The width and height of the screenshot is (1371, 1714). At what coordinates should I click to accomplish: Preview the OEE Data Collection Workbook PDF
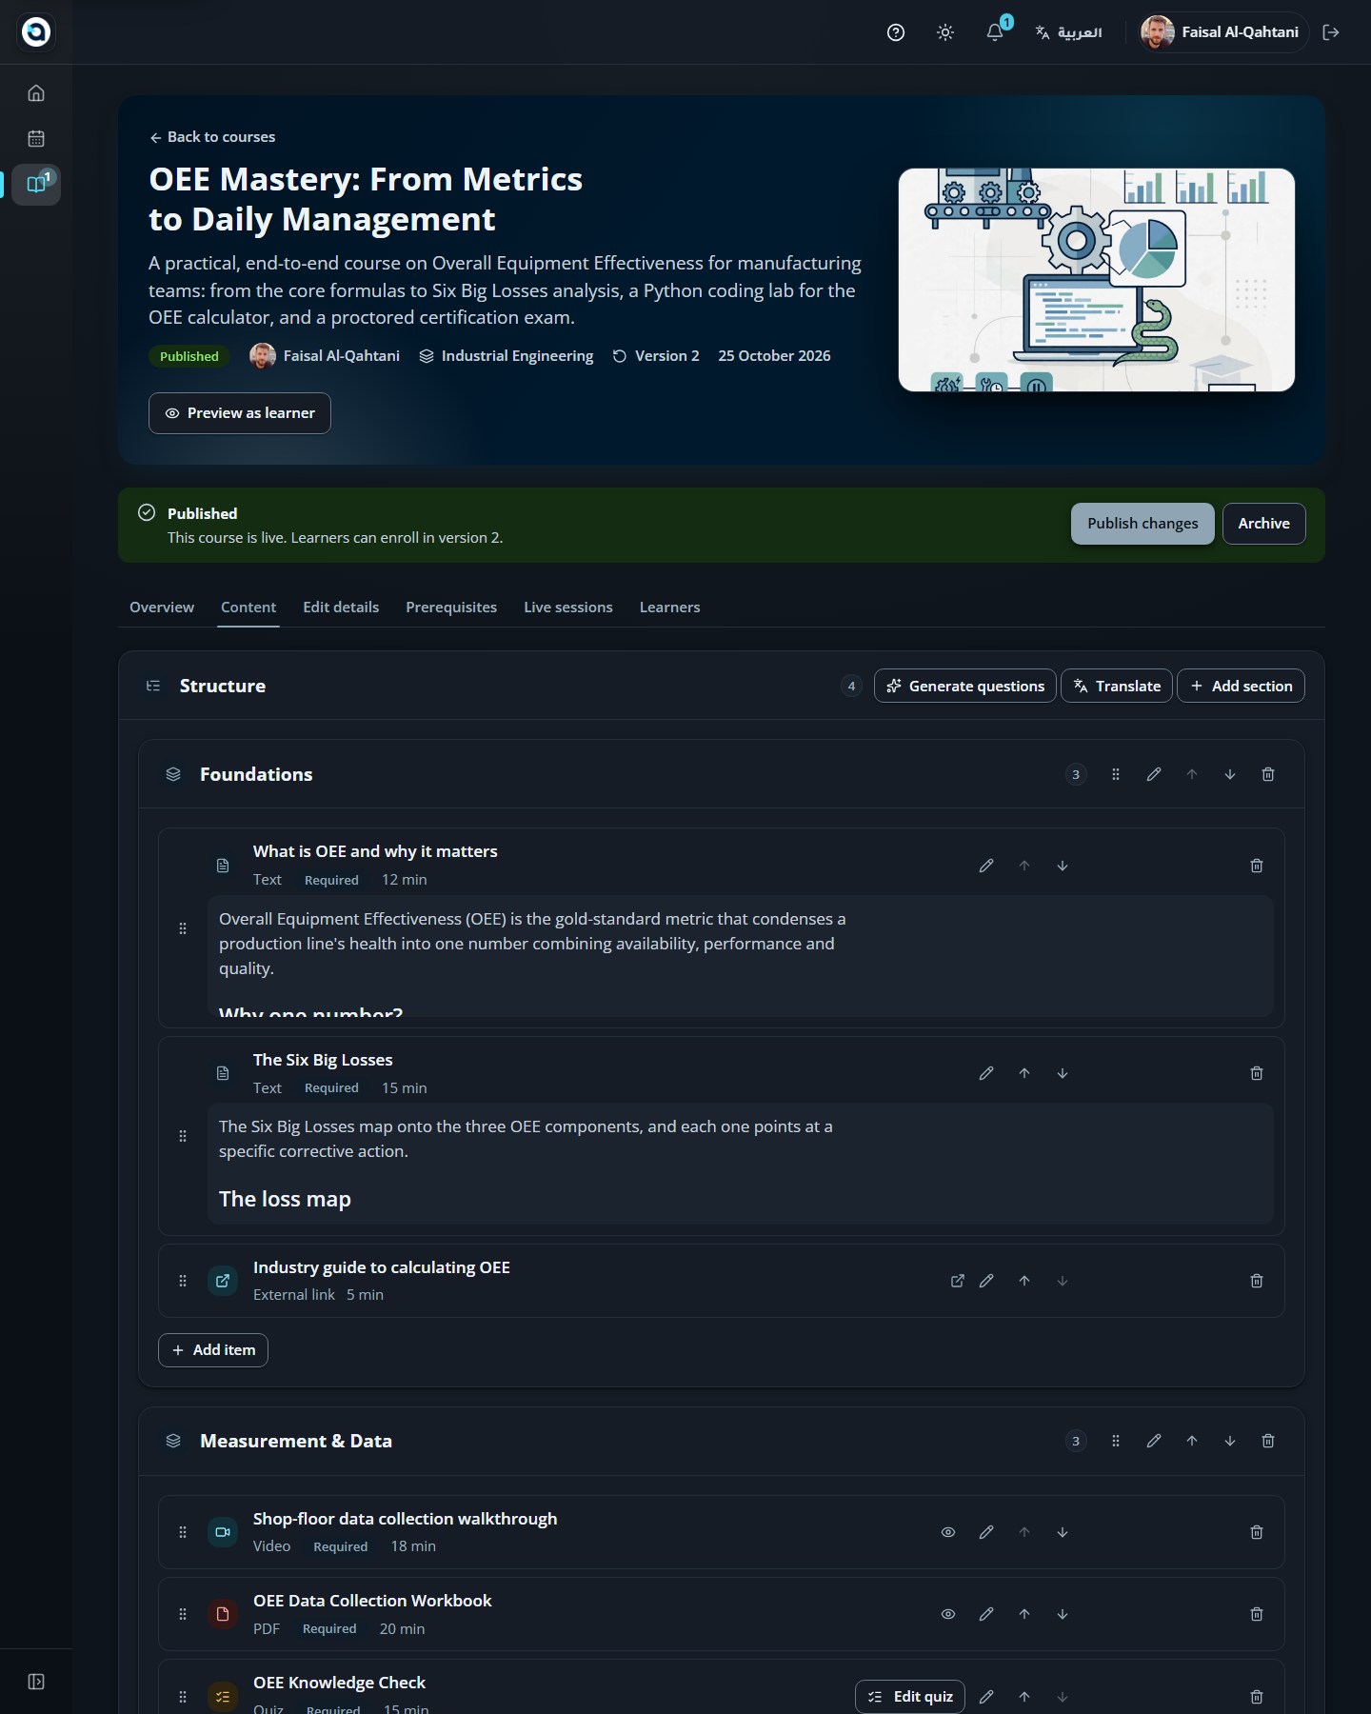[948, 1614]
